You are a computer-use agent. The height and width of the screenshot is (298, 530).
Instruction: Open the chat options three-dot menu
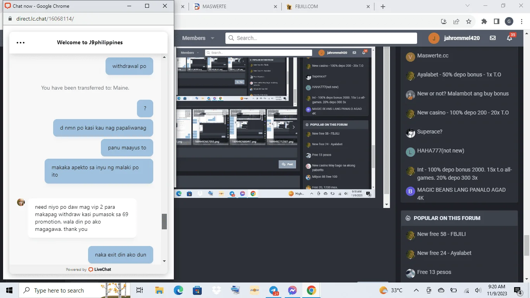point(21,43)
